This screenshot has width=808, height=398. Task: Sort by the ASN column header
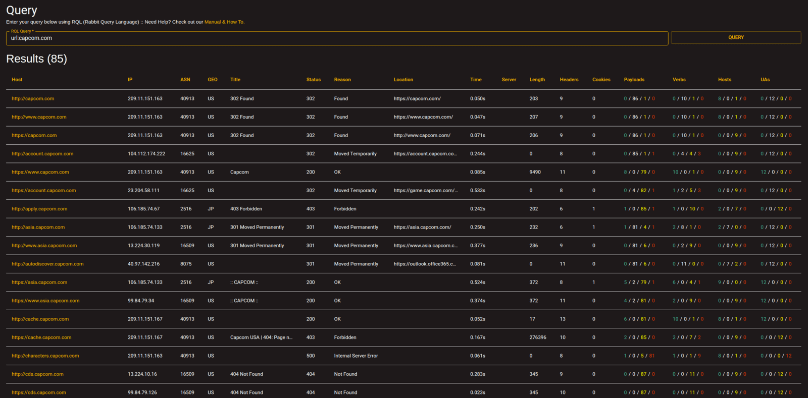coord(185,80)
